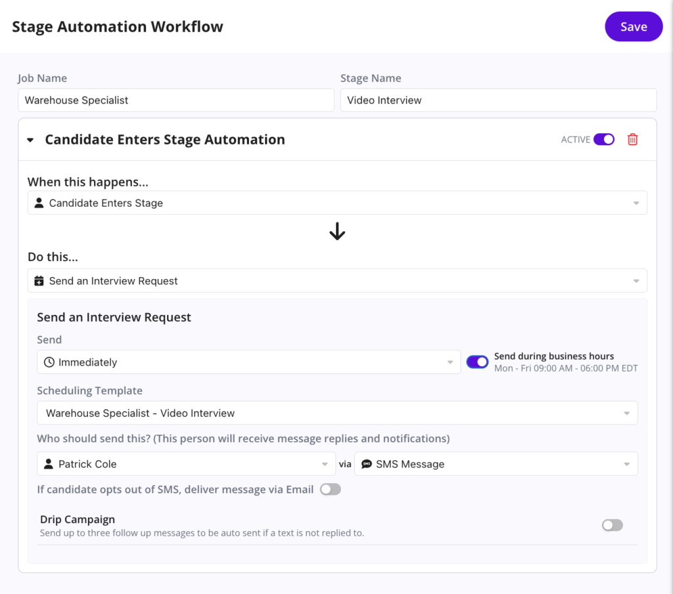Open the When this happens trigger dropdown
Screen dimensions: 673x594
click(337, 203)
